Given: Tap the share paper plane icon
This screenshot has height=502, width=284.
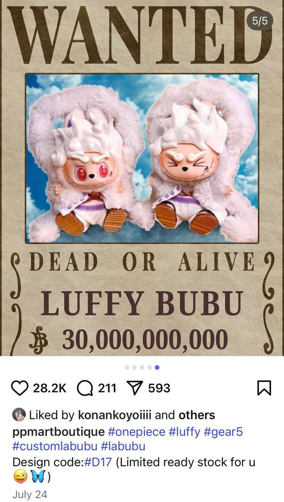Looking at the screenshot, I should point(135,388).
